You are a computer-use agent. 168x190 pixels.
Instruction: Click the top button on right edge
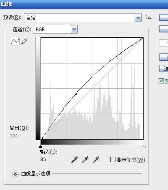tap(164, 17)
